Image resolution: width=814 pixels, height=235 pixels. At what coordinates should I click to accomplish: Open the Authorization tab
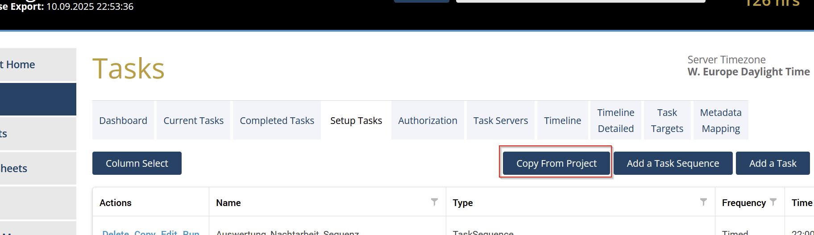click(x=428, y=120)
